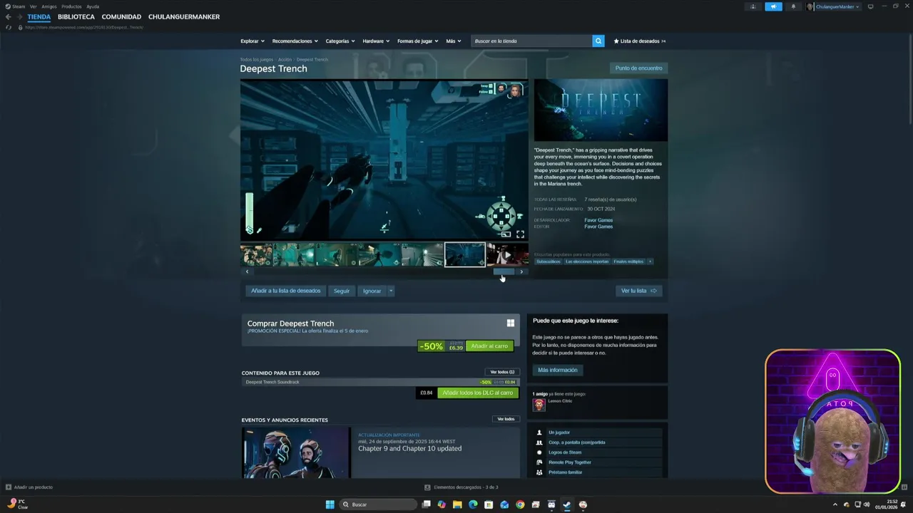Click the plus icon beside Añadir un producto
913x513 pixels.
point(9,487)
